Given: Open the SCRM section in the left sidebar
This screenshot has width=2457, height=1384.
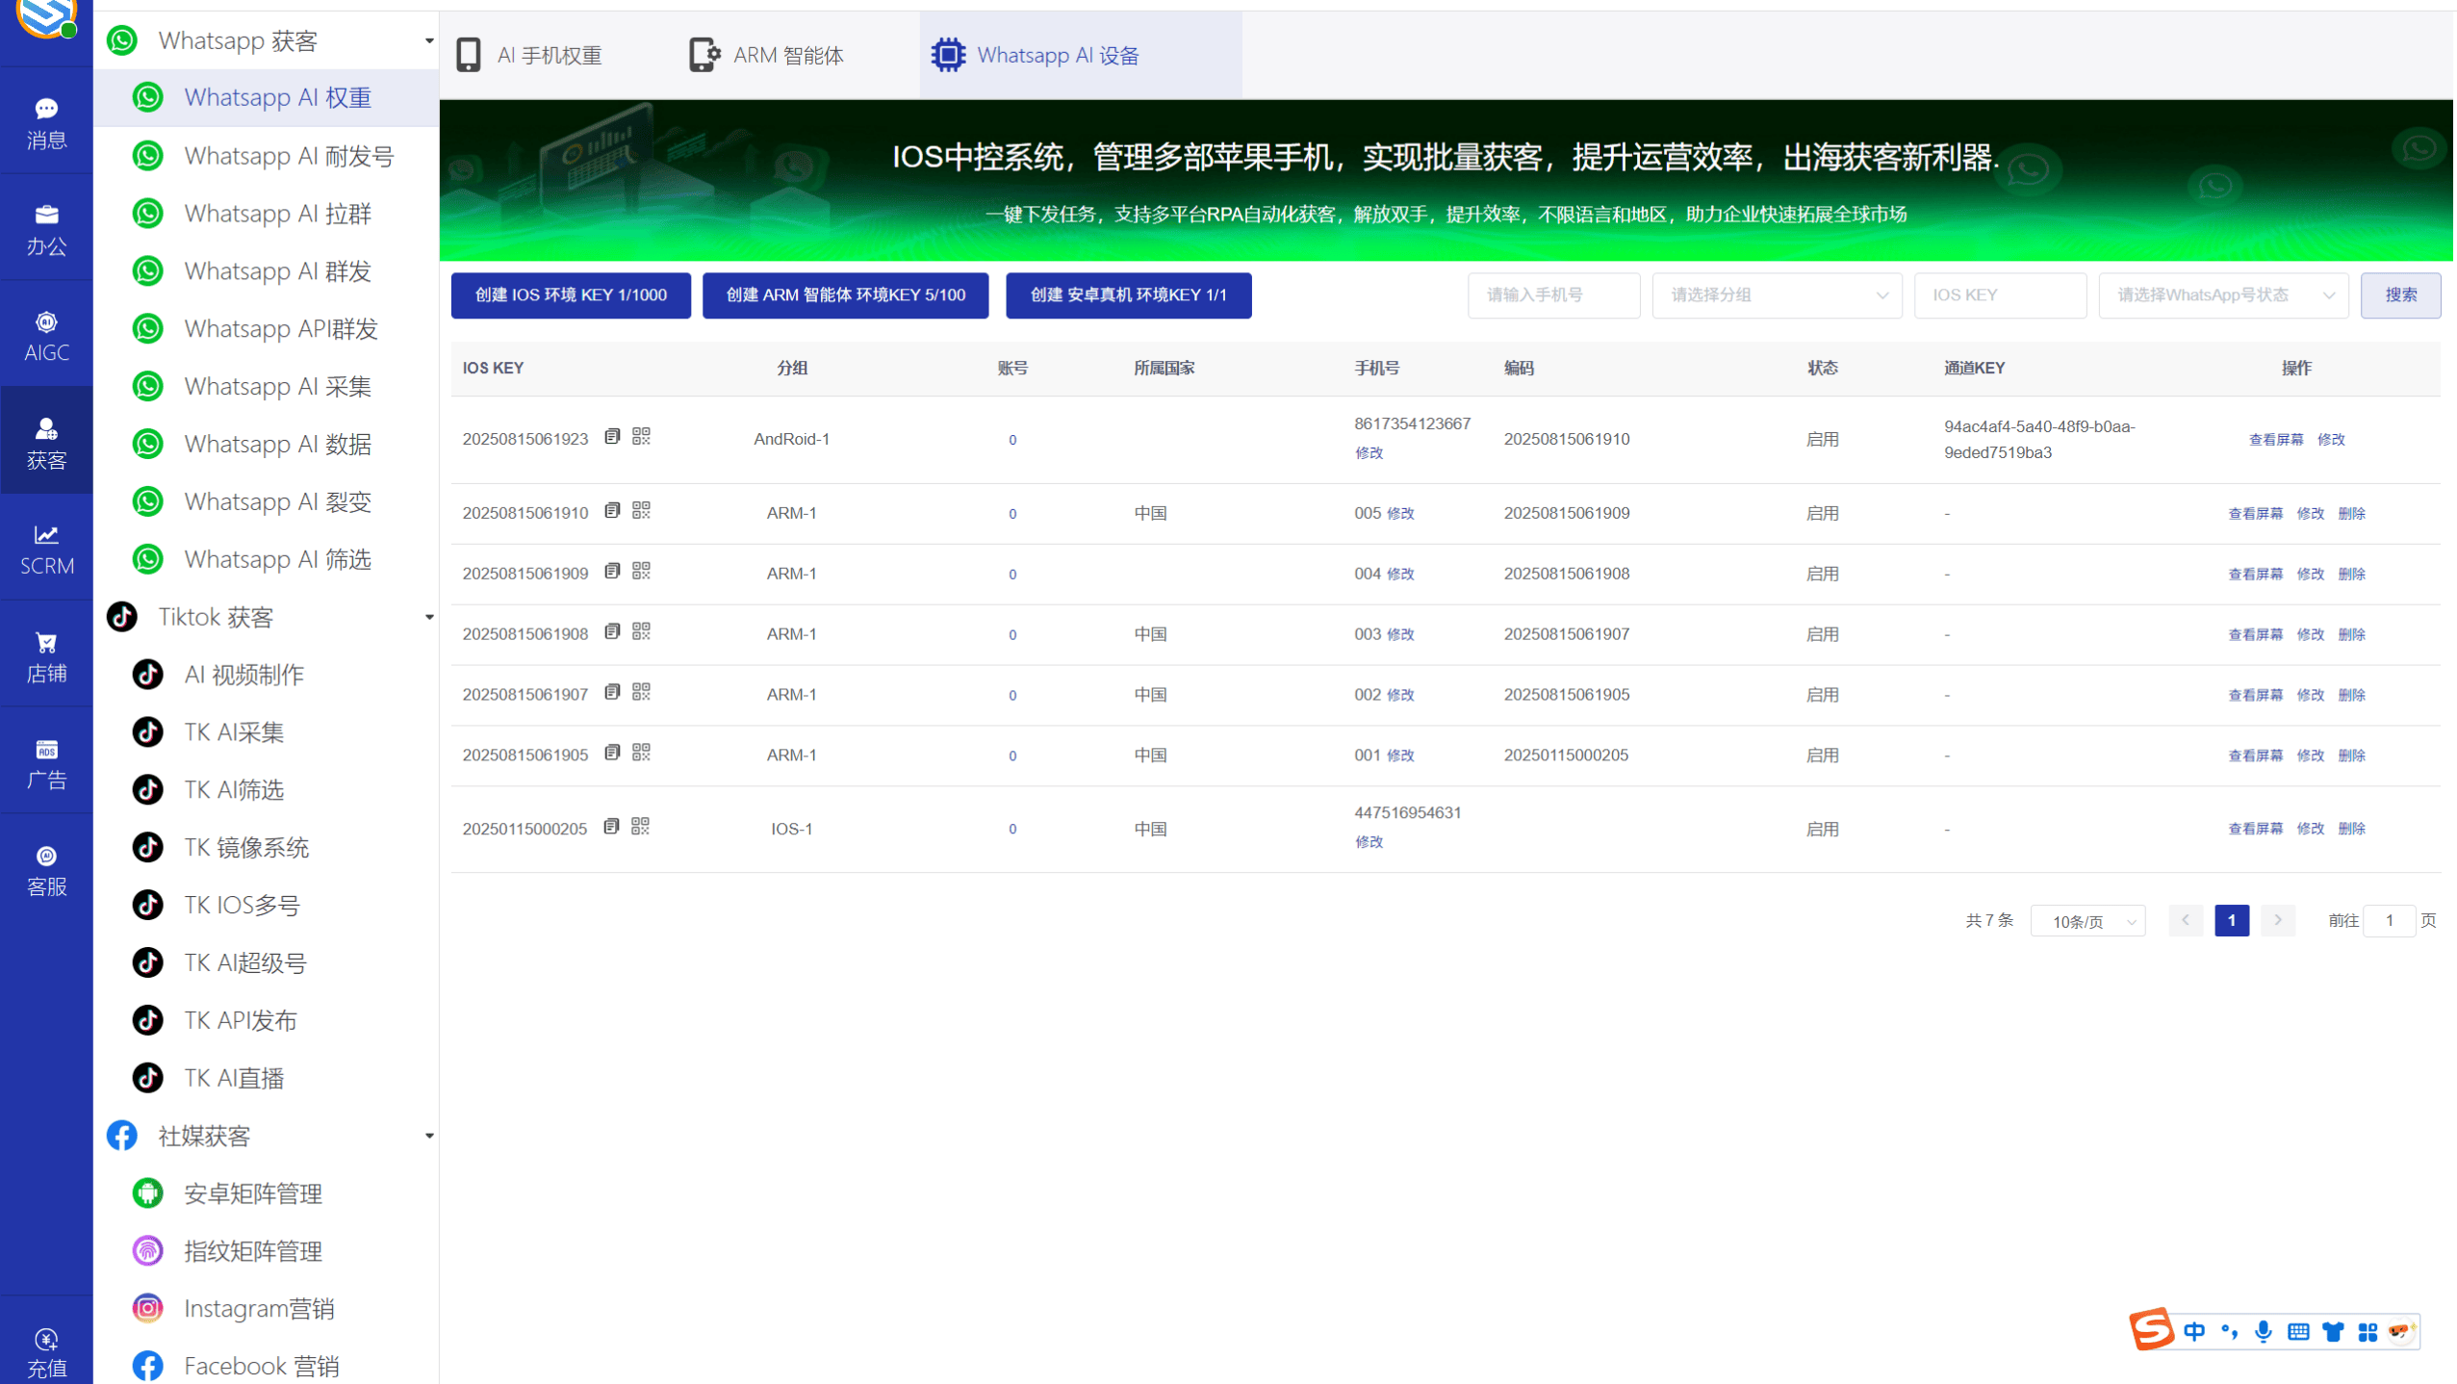Looking at the screenshot, I should (x=46, y=549).
